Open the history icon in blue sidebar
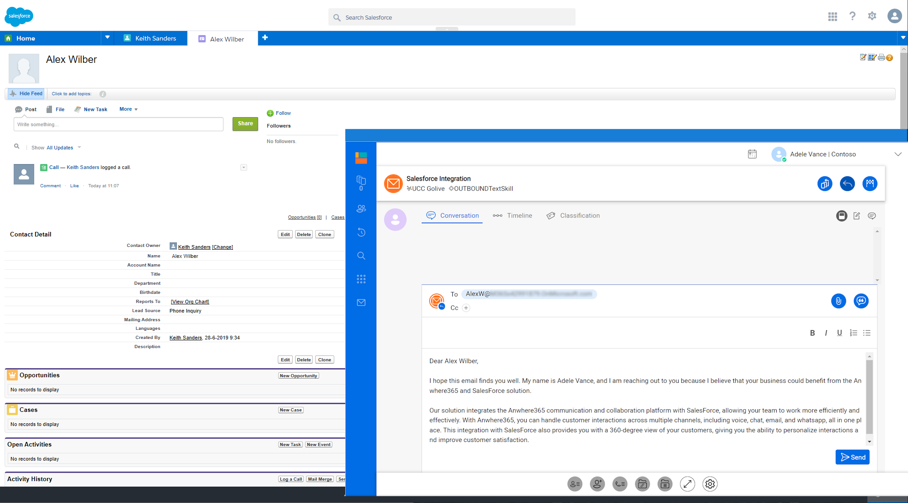908x503 pixels. point(361,232)
